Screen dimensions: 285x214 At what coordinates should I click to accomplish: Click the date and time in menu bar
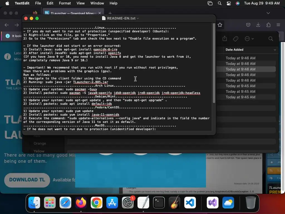point(262,3)
